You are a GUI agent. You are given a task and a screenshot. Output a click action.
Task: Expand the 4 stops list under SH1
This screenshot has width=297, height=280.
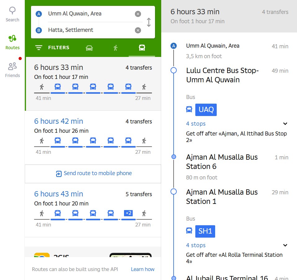pyautogui.click(x=285, y=245)
